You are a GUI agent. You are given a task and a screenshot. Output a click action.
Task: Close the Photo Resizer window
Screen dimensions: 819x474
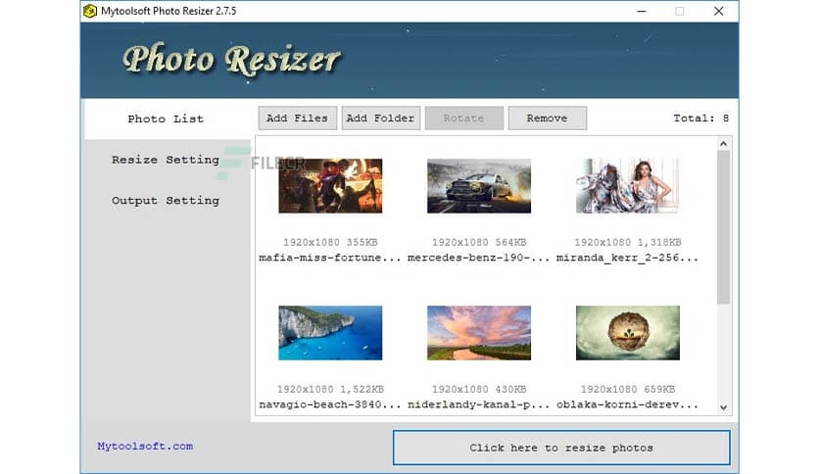[x=719, y=11]
